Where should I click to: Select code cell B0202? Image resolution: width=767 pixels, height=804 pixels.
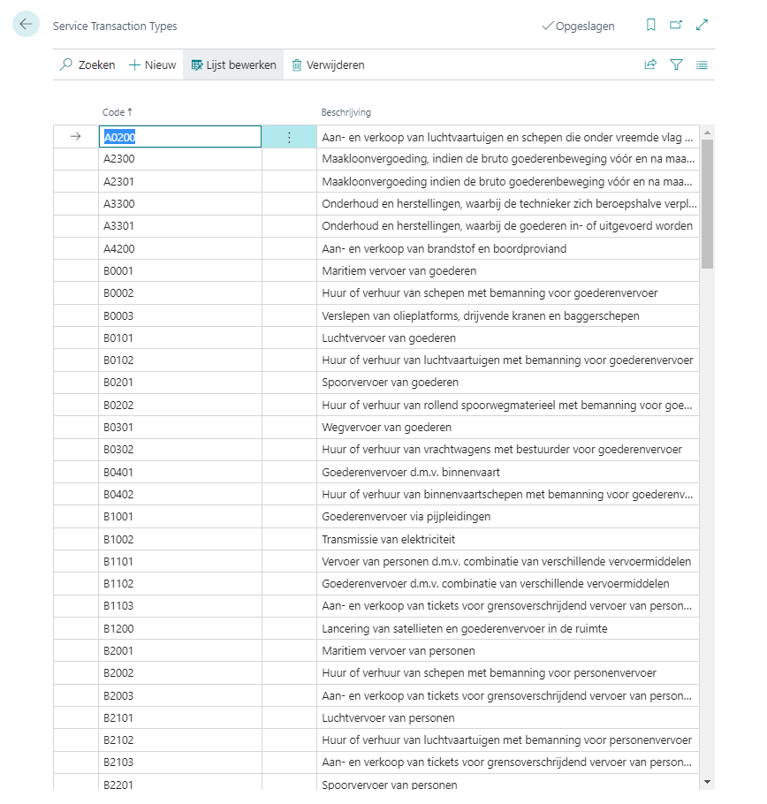[x=180, y=405]
